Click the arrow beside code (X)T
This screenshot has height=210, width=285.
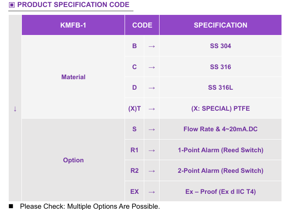pos(152,109)
